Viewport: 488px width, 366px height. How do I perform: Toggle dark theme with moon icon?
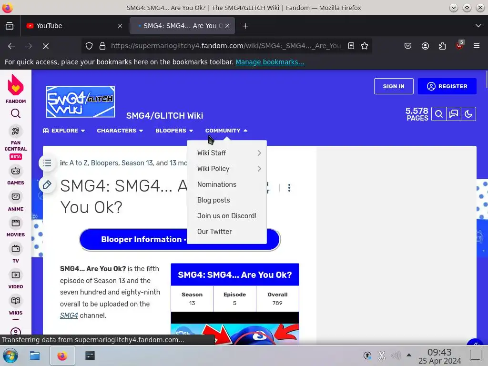[468, 114]
